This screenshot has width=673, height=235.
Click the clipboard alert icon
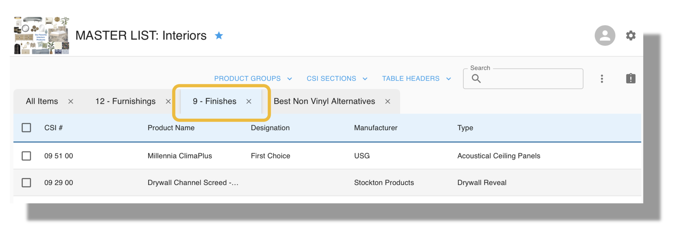point(631,78)
